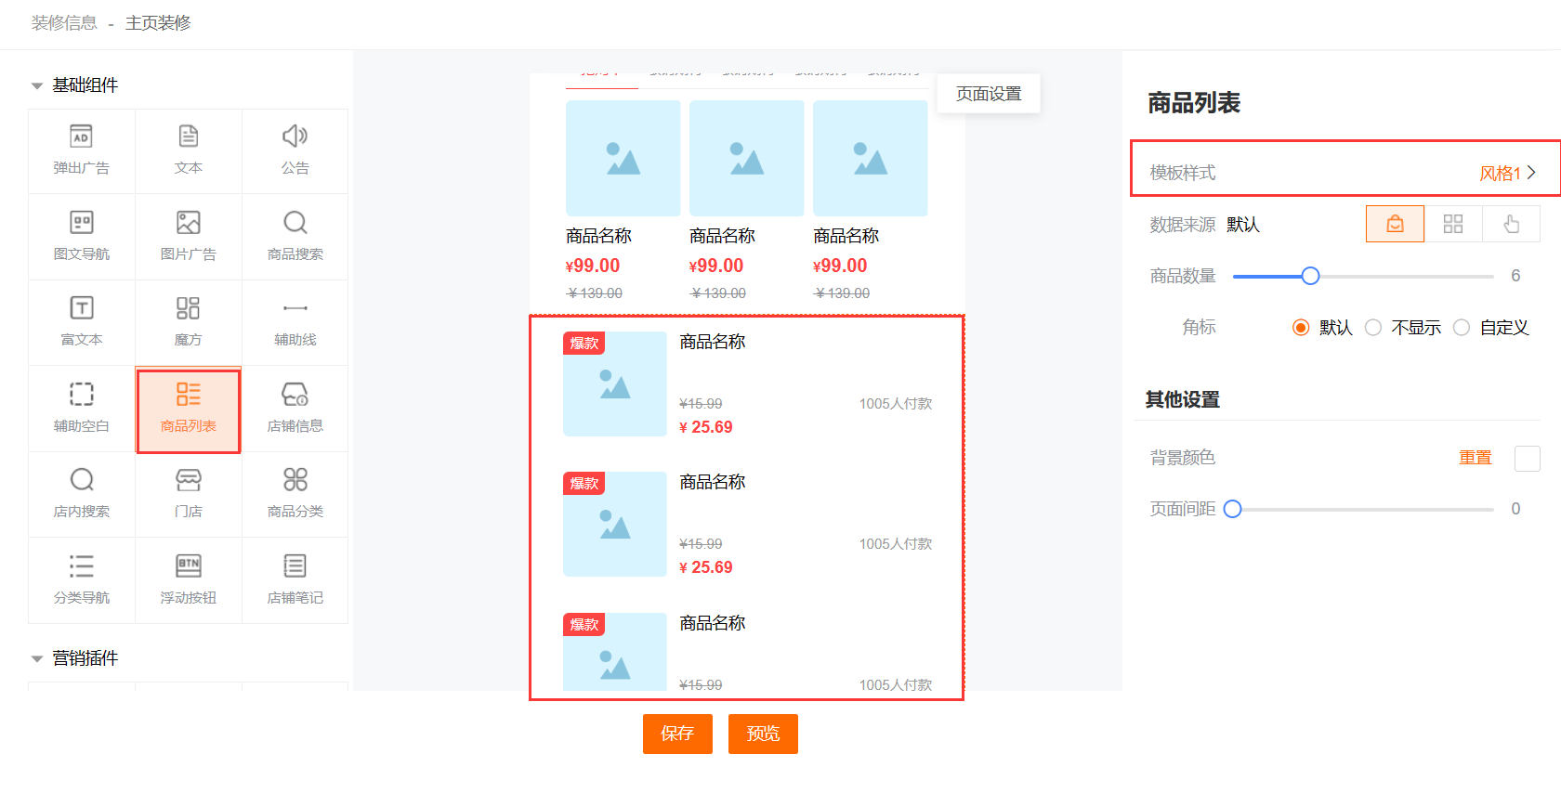Add the 魔方 cube component
Image resolution: width=1561 pixels, height=793 pixels.
(189, 322)
